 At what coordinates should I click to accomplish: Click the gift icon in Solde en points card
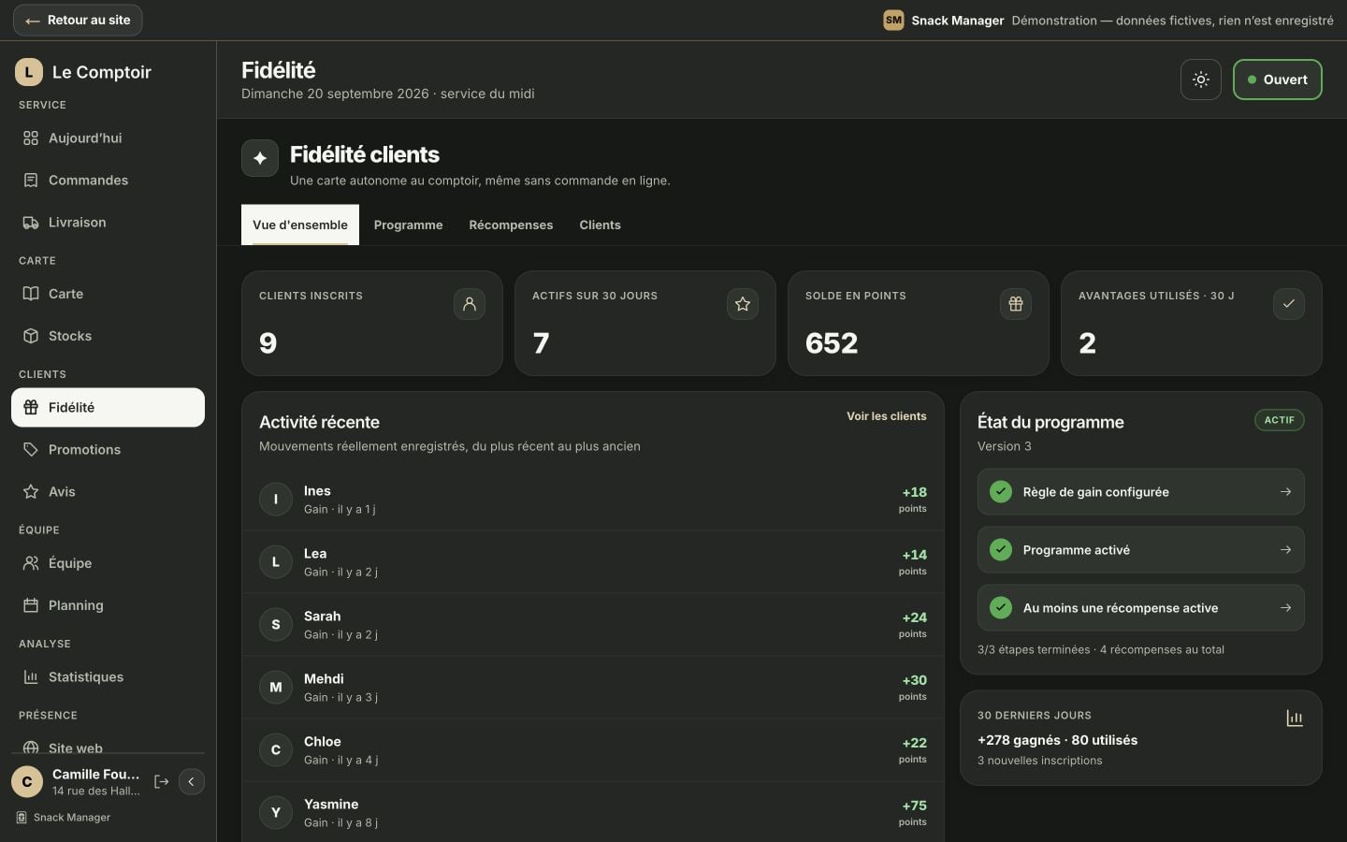click(x=1016, y=304)
